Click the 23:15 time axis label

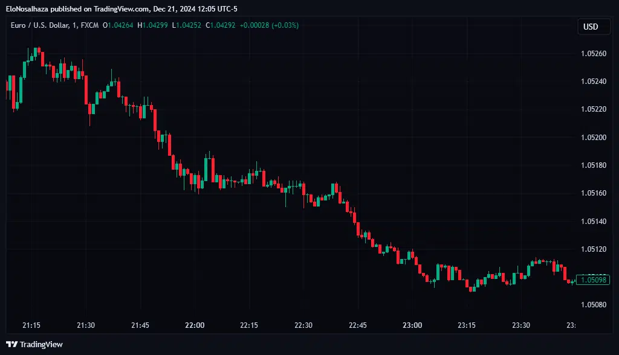(467, 325)
